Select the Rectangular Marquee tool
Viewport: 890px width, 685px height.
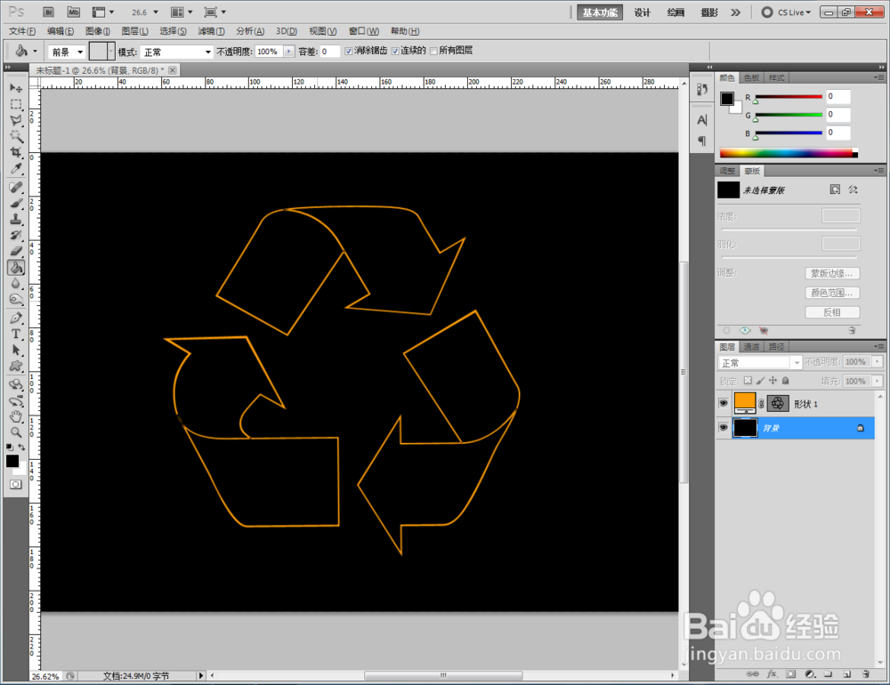tap(16, 104)
